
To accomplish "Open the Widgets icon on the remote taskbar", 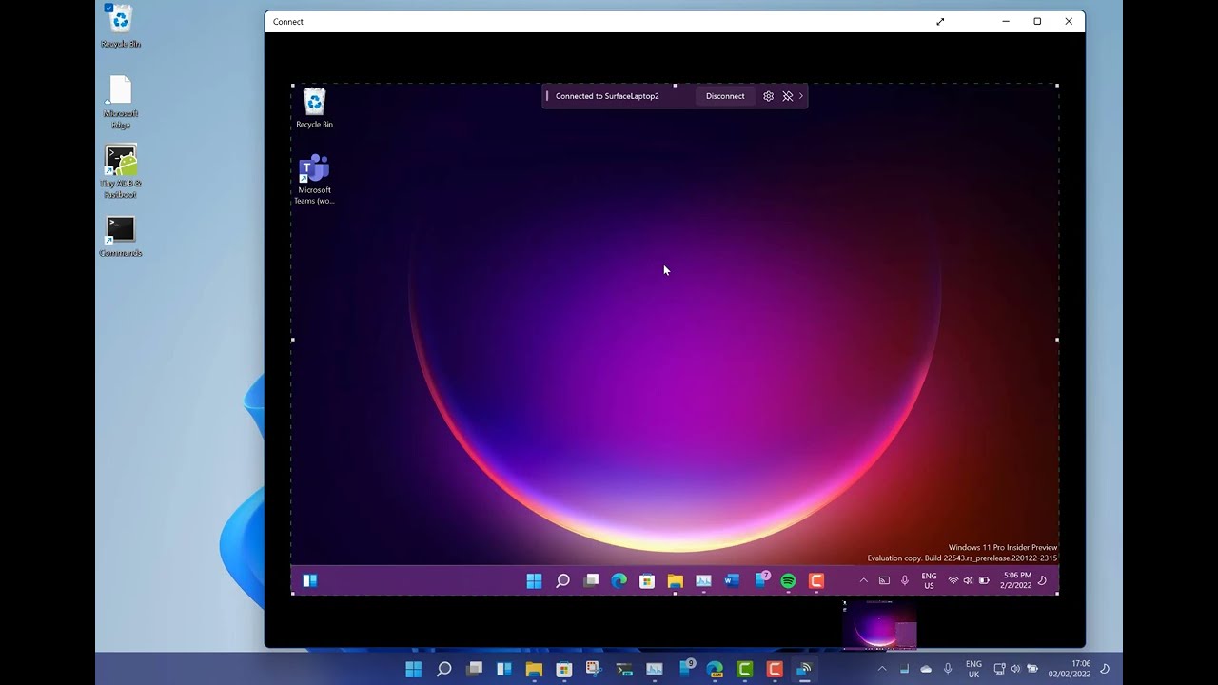I will 309,580.
